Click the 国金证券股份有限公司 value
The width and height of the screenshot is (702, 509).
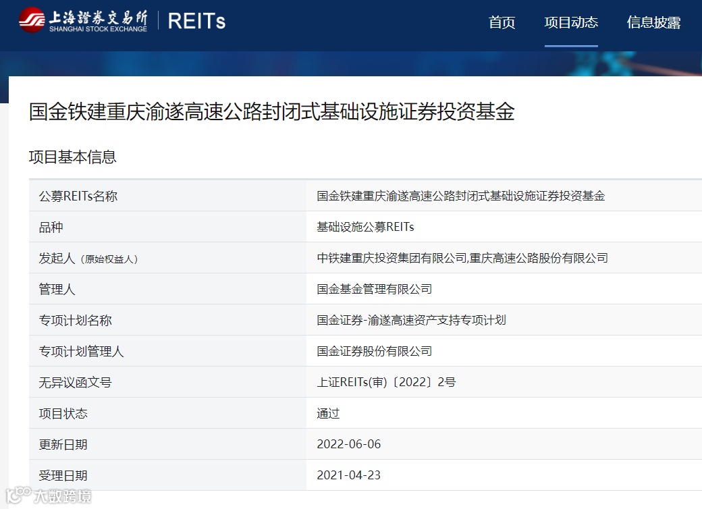[x=374, y=352]
